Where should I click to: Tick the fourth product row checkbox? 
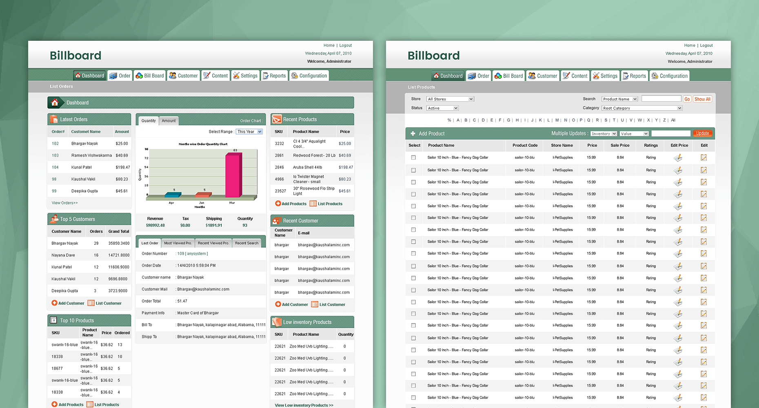point(413,194)
